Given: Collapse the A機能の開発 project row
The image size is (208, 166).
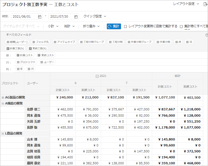Looking at the screenshot, I should click(x=3, y=104).
